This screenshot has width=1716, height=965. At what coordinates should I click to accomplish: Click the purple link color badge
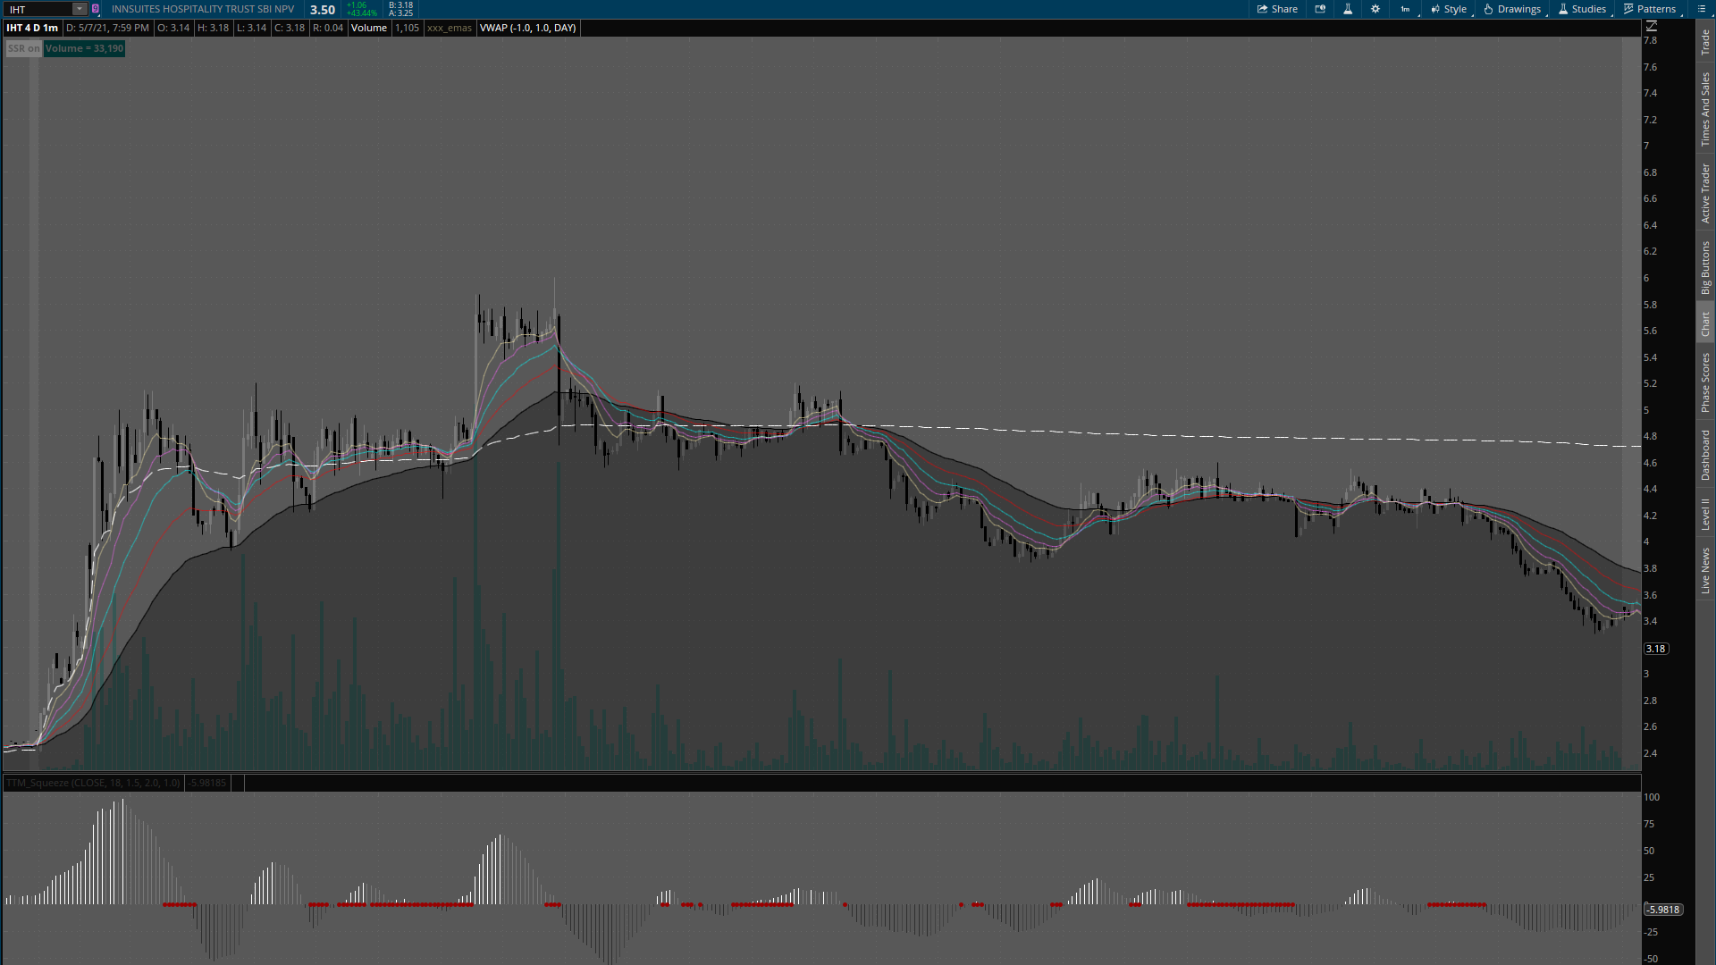click(96, 9)
